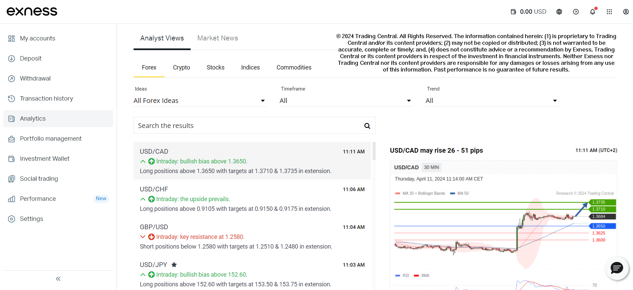
Task: Click the 30 MIN timeframe badge
Action: pos(431,167)
